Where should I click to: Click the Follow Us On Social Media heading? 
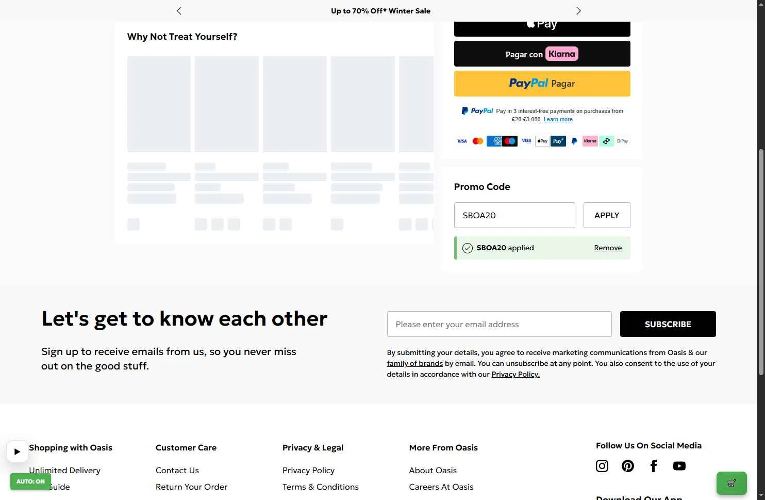point(648,445)
